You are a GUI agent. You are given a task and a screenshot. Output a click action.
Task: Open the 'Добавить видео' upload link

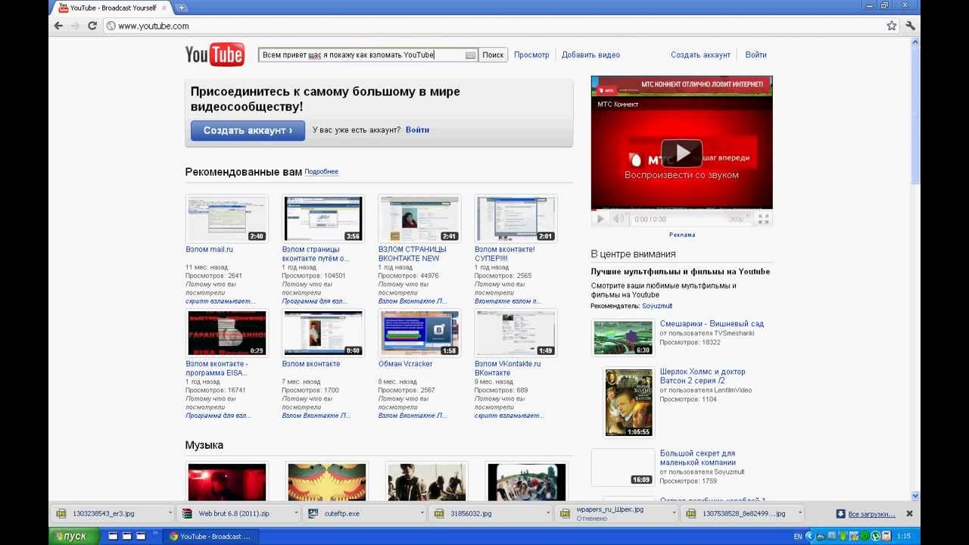(x=590, y=54)
